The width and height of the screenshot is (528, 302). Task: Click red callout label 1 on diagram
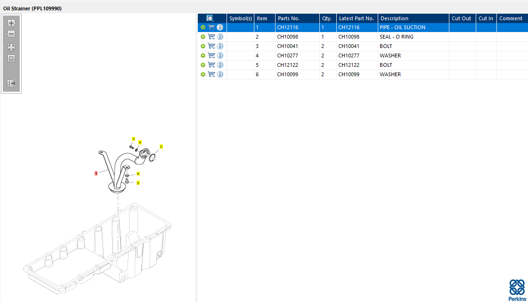pyautogui.click(x=96, y=173)
